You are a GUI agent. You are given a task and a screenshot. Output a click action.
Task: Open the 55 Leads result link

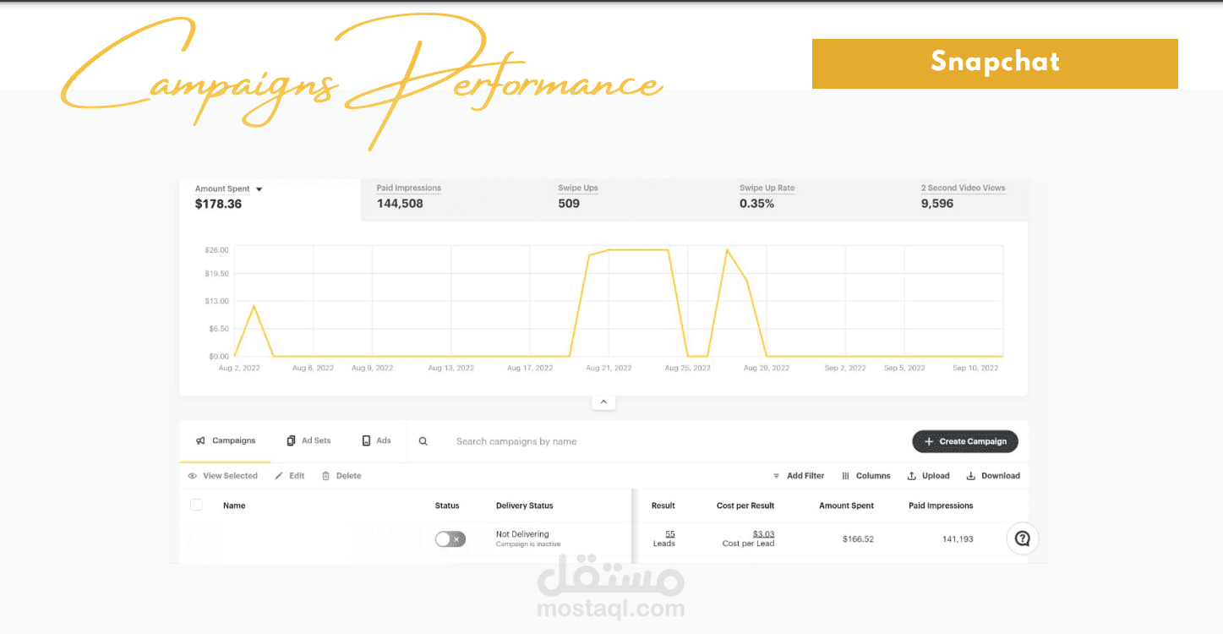tap(670, 534)
